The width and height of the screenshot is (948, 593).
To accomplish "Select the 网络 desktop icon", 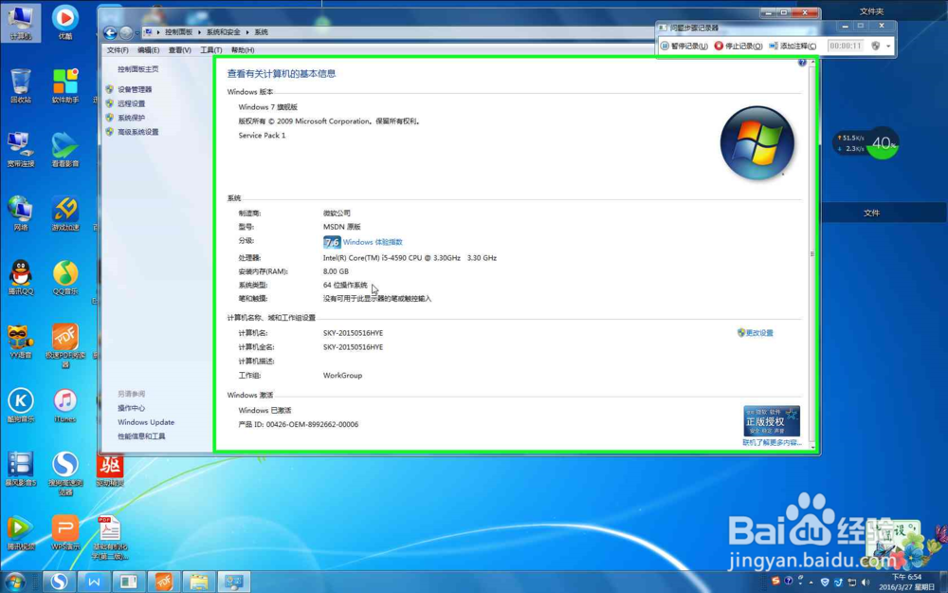I will tap(21, 213).
